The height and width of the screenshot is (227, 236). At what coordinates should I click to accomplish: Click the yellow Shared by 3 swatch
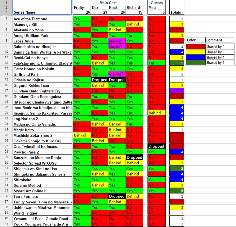(196, 52)
